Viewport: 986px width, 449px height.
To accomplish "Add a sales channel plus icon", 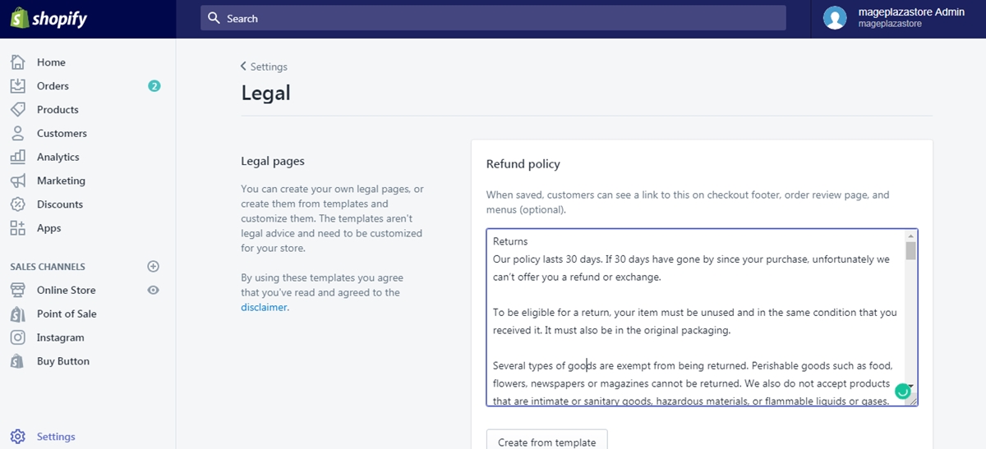I will (x=153, y=267).
